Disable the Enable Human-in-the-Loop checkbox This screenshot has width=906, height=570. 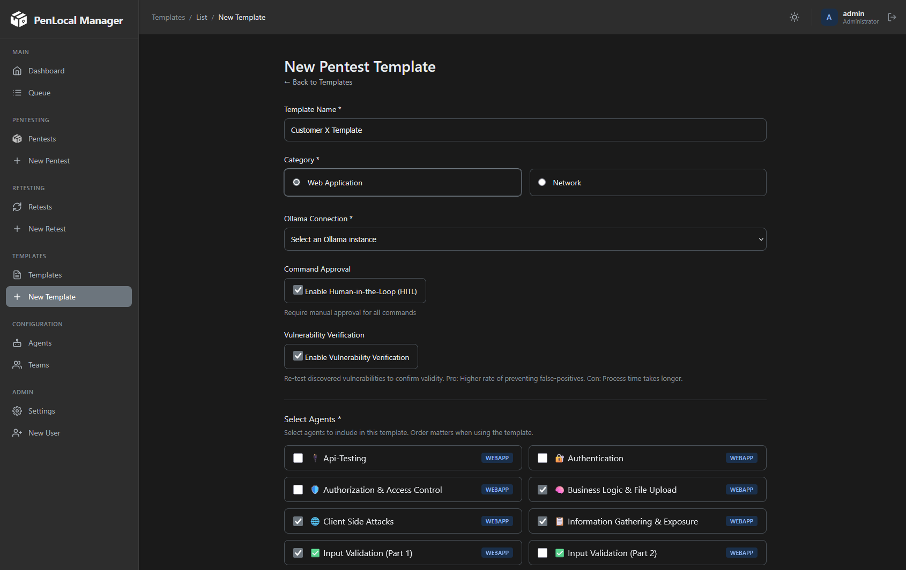pyautogui.click(x=298, y=290)
